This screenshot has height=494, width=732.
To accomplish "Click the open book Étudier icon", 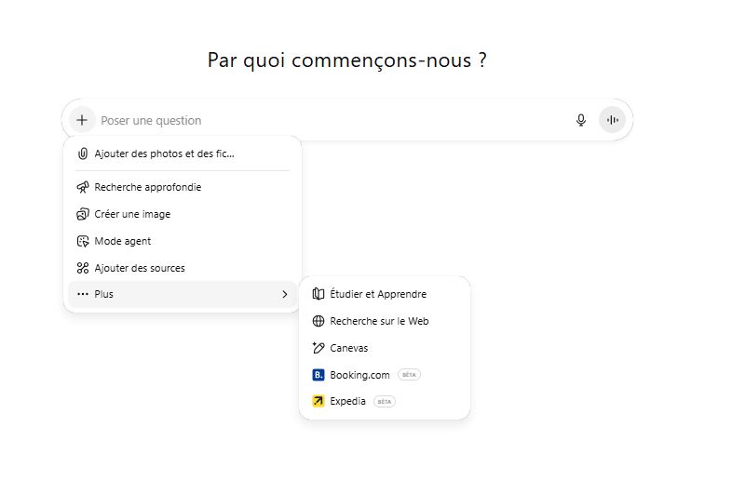I will click(319, 294).
